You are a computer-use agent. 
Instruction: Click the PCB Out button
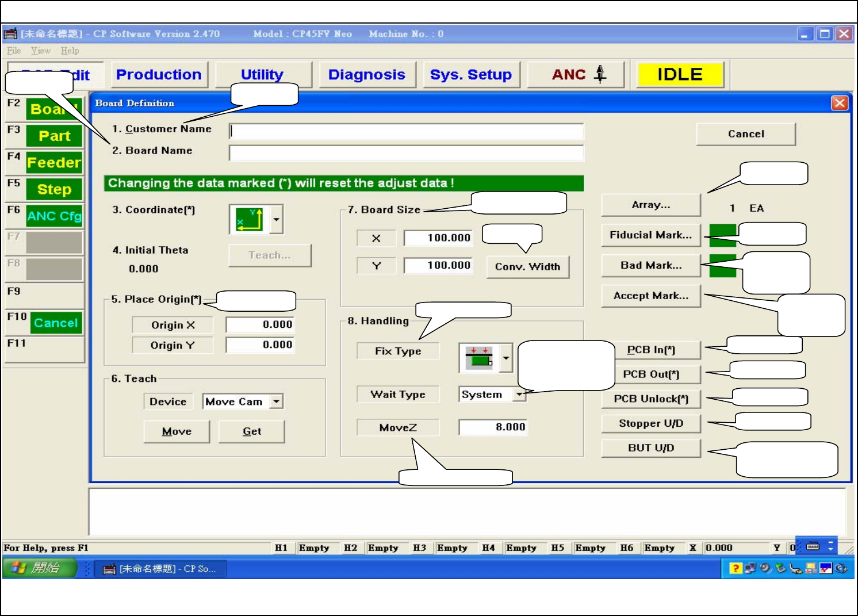651,374
